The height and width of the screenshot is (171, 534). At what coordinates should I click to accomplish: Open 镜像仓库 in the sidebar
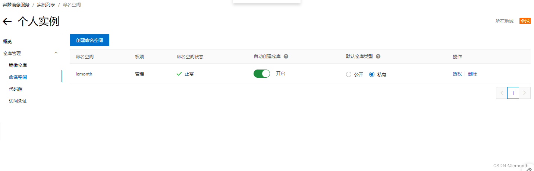(x=18, y=65)
